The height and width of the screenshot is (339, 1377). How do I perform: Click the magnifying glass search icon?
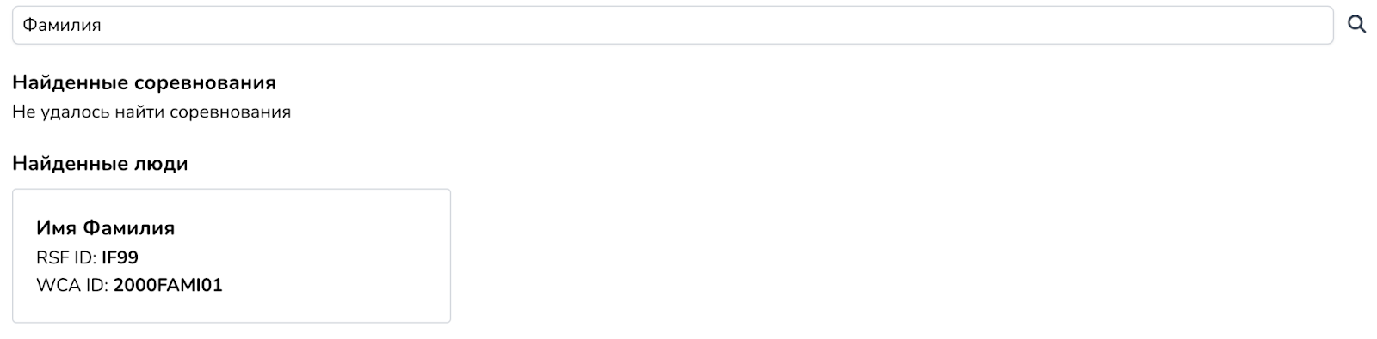1356,25
